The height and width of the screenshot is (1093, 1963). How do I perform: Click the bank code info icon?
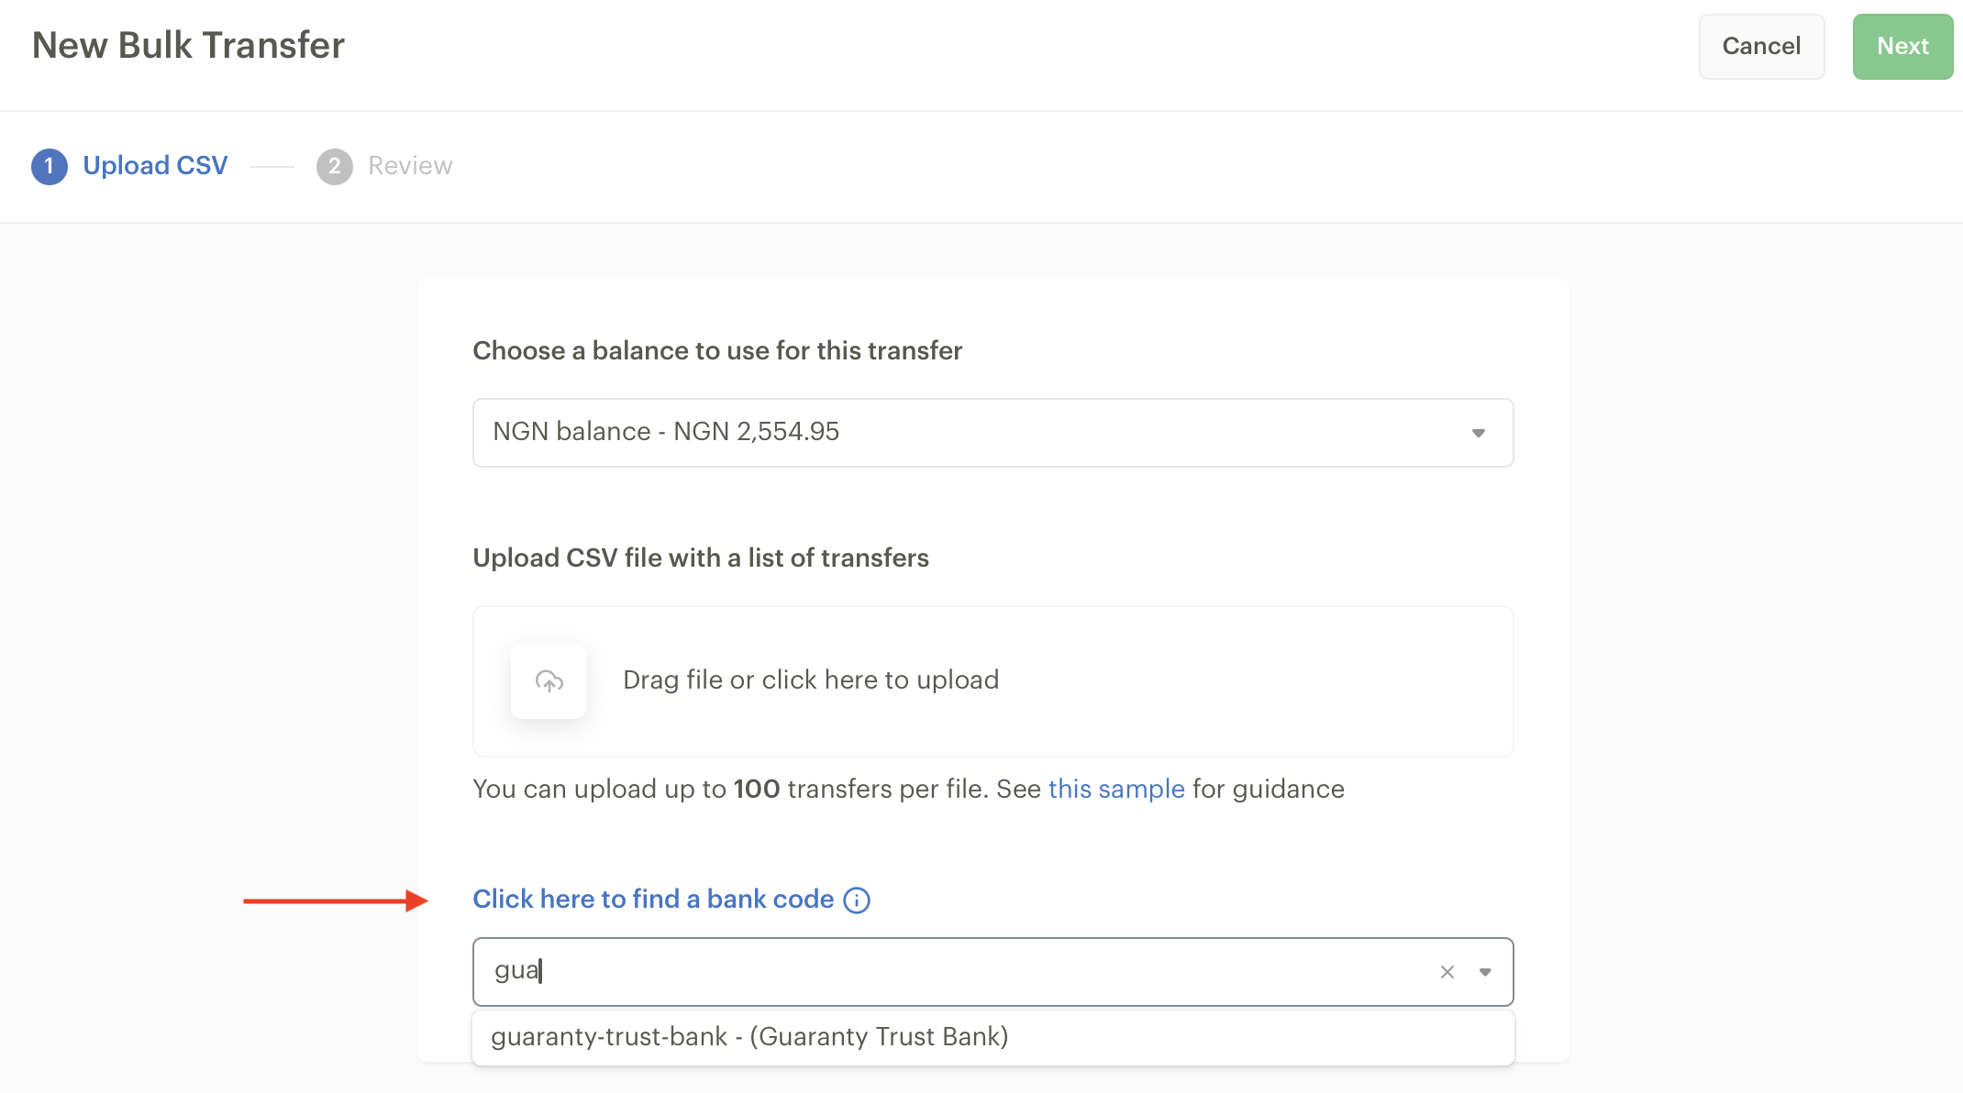tap(857, 900)
